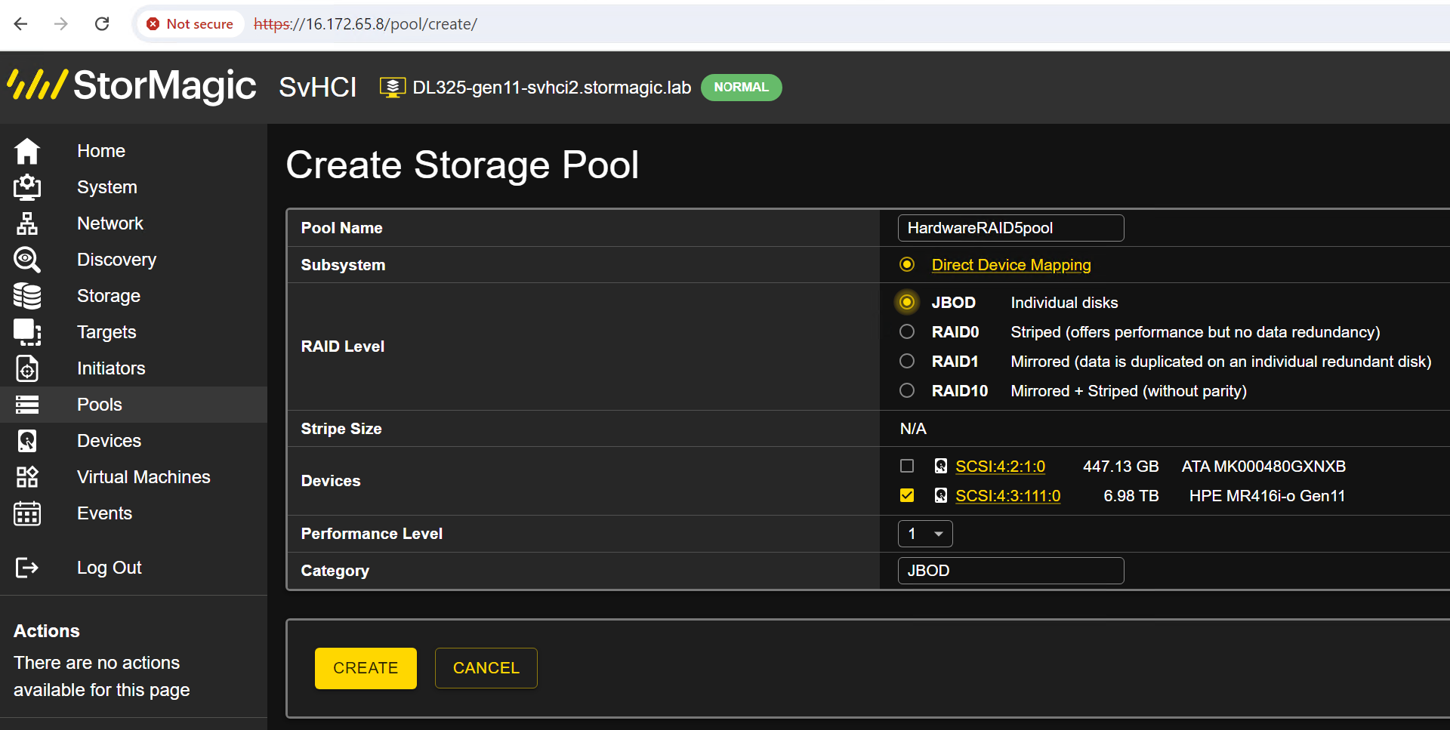Image resolution: width=1450 pixels, height=730 pixels.
Task: Open the Direct Device Mapping link
Action: click(1011, 265)
